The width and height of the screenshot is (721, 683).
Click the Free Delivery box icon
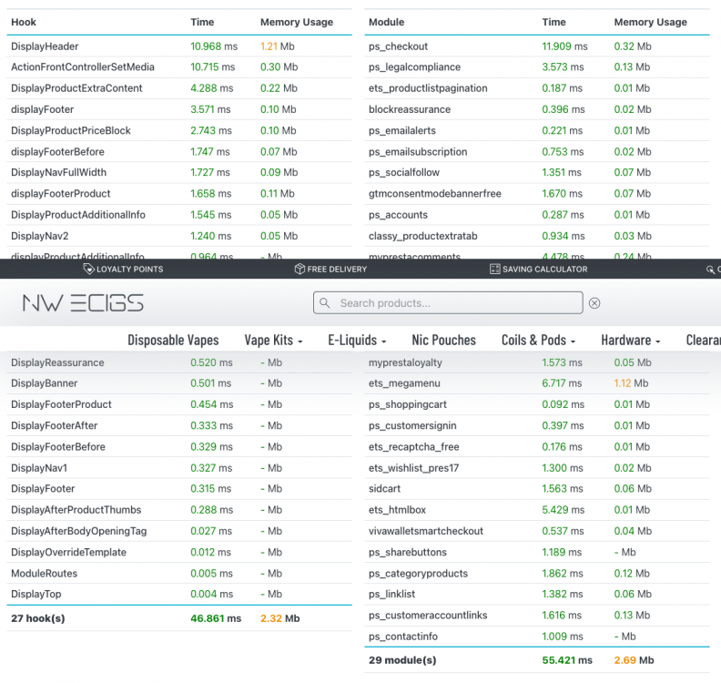coord(300,269)
